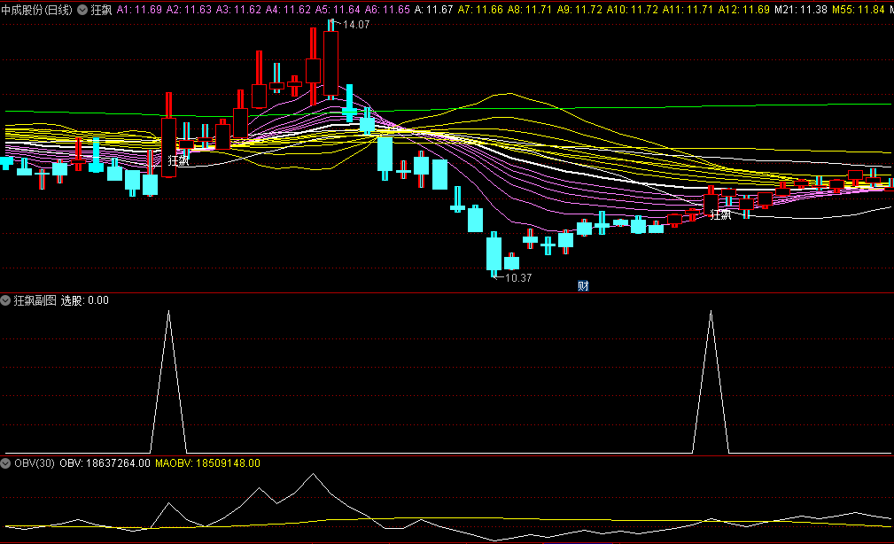Image resolution: width=894 pixels, height=544 pixels.
Task: Click the A2: 11.63 value label
Action: coord(189,10)
